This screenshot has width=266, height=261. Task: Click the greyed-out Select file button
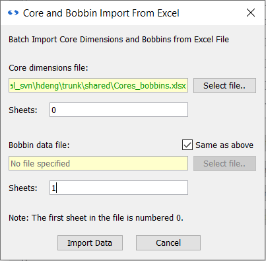224,163
